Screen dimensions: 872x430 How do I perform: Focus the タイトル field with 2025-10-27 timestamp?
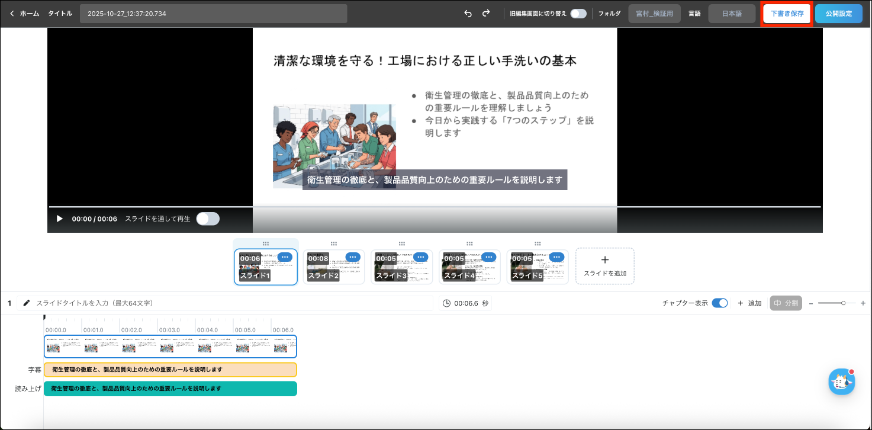[213, 14]
